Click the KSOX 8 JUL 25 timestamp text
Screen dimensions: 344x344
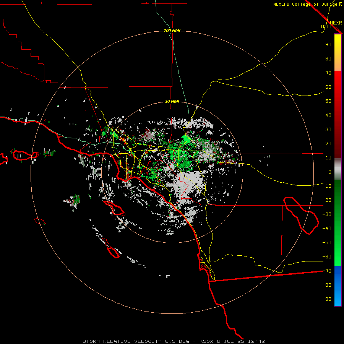click(x=232, y=341)
